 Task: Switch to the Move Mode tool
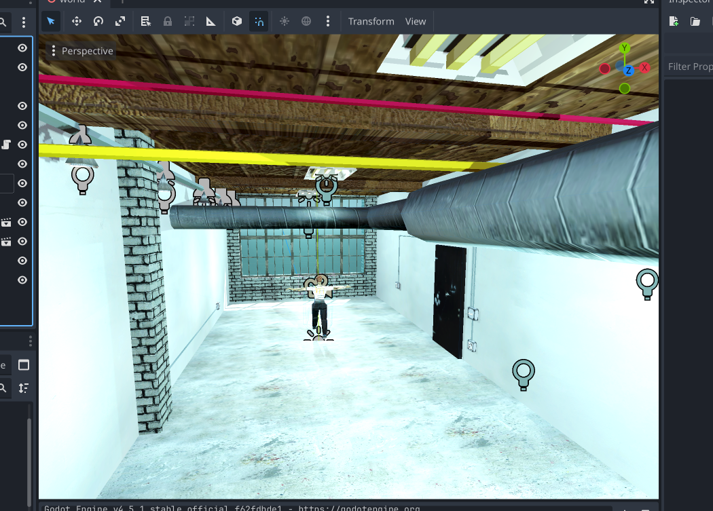76,22
